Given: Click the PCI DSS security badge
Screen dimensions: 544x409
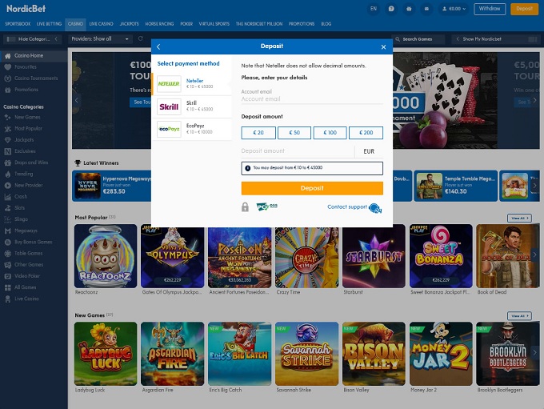Looking at the screenshot, I should 266,207.
